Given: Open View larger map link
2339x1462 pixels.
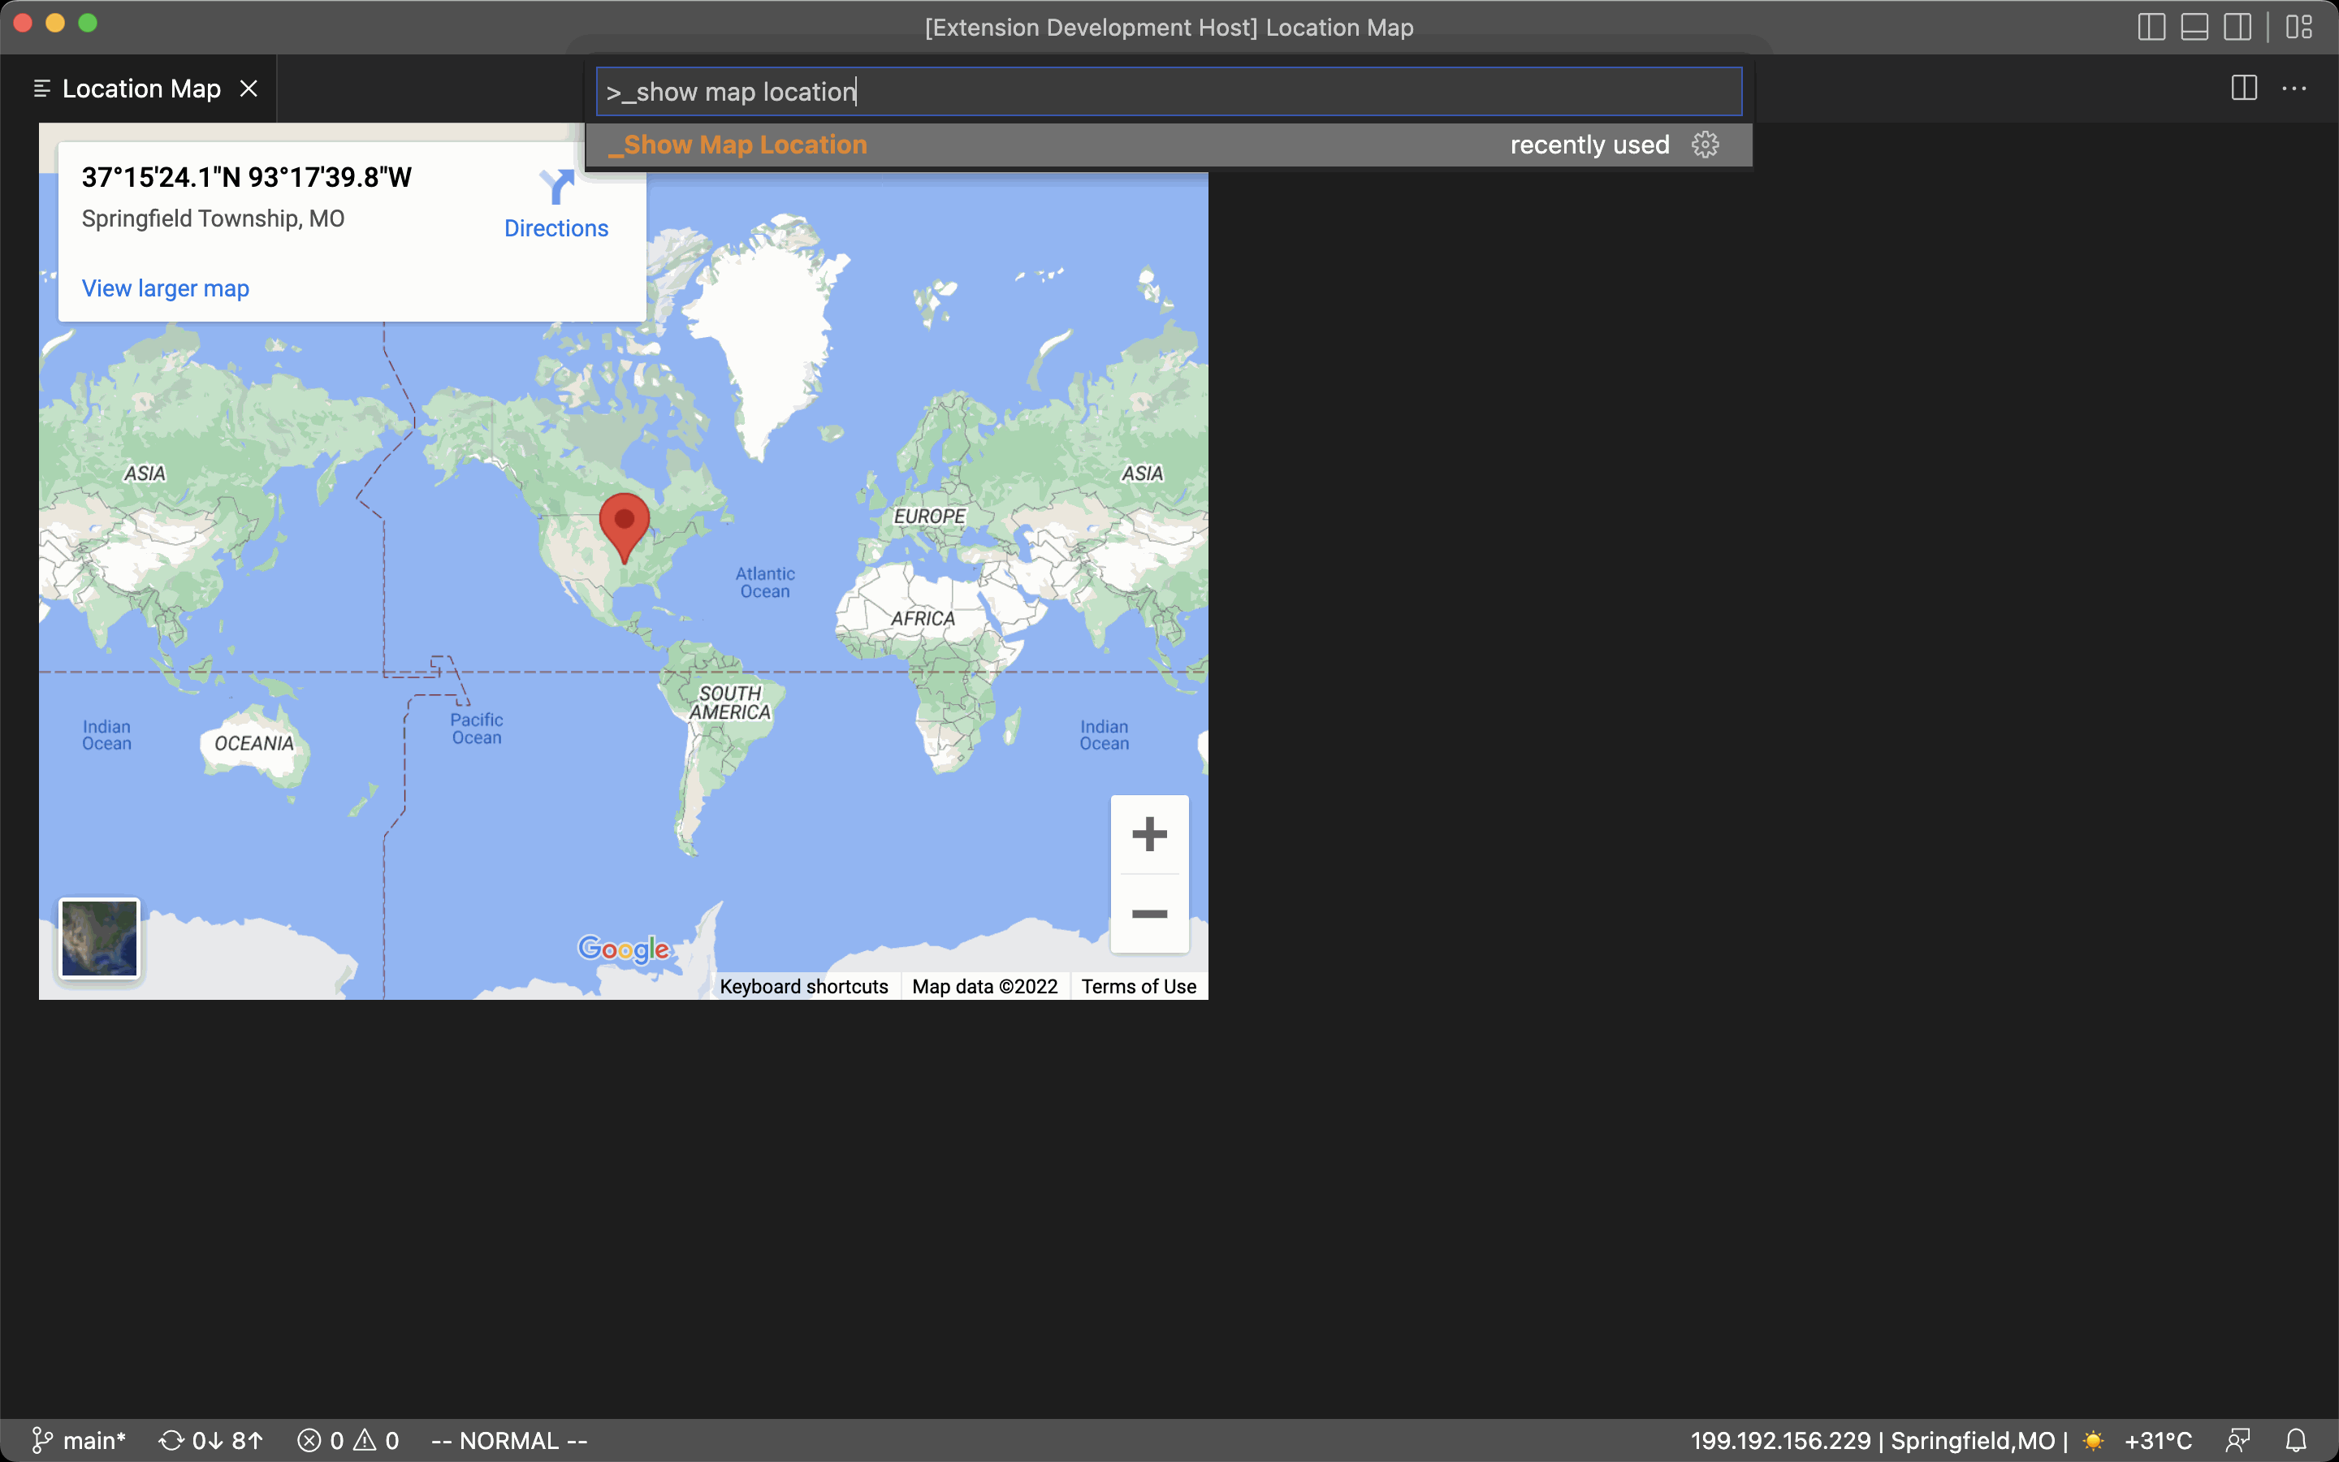Looking at the screenshot, I should (x=166, y=288).
